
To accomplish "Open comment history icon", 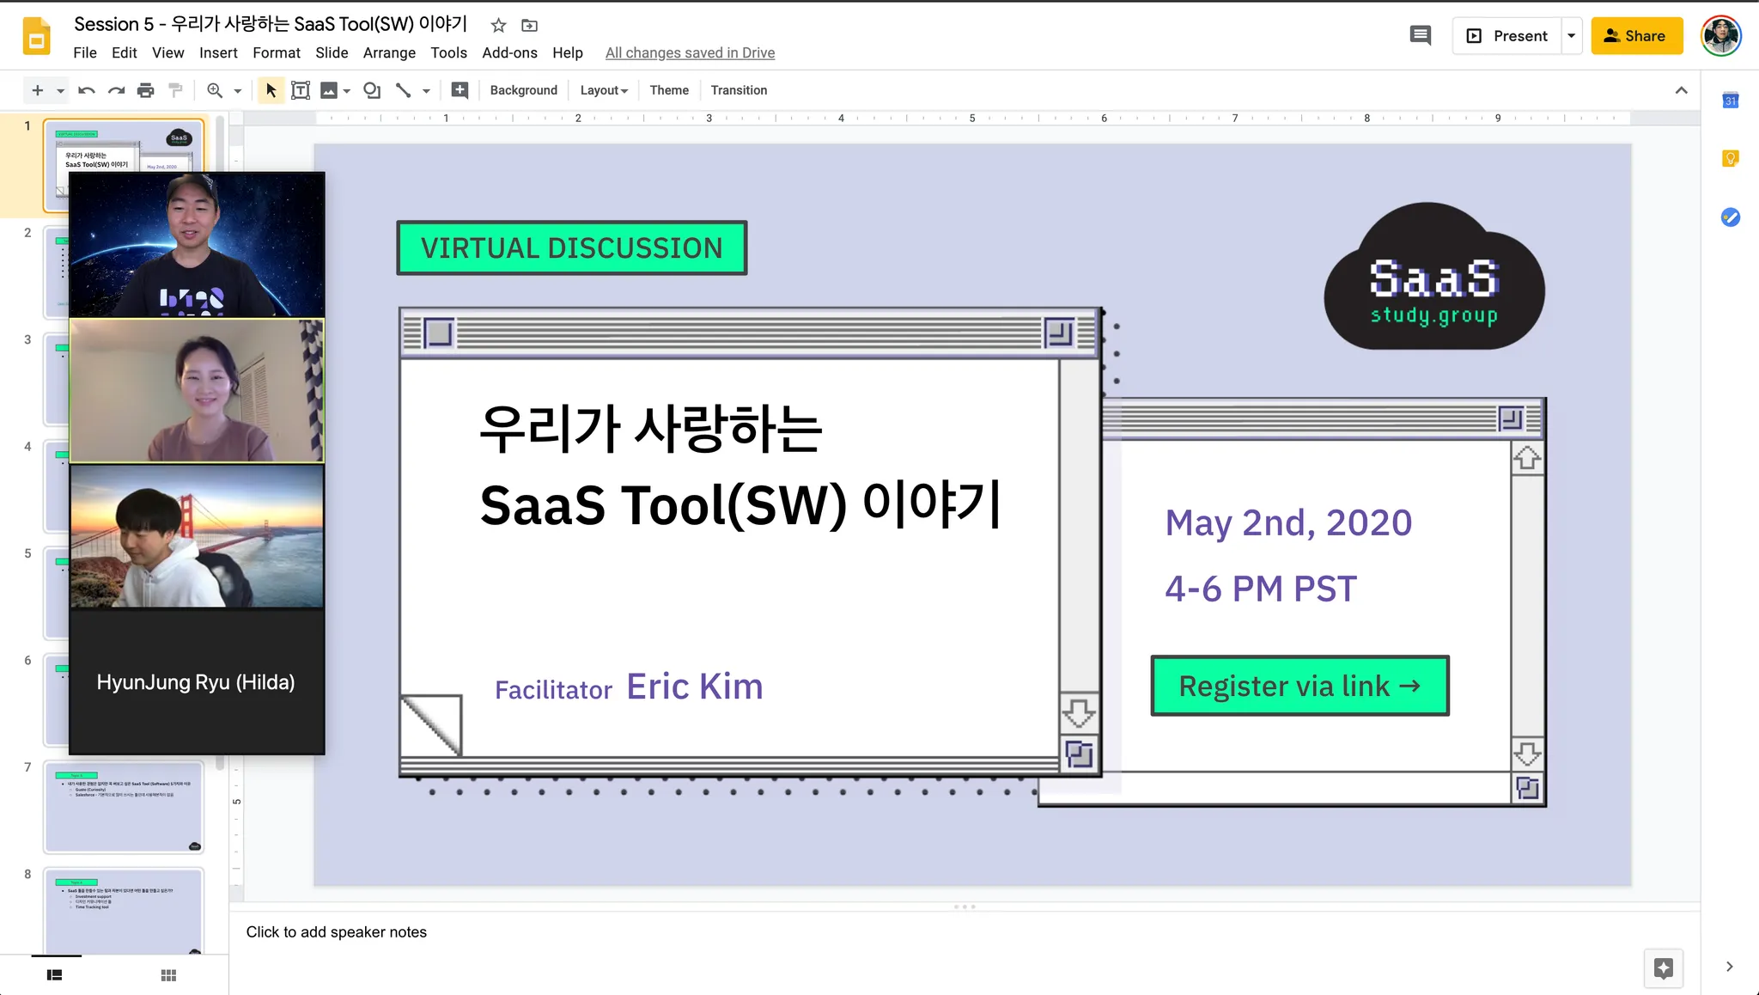I will (x=1420, y=36).
